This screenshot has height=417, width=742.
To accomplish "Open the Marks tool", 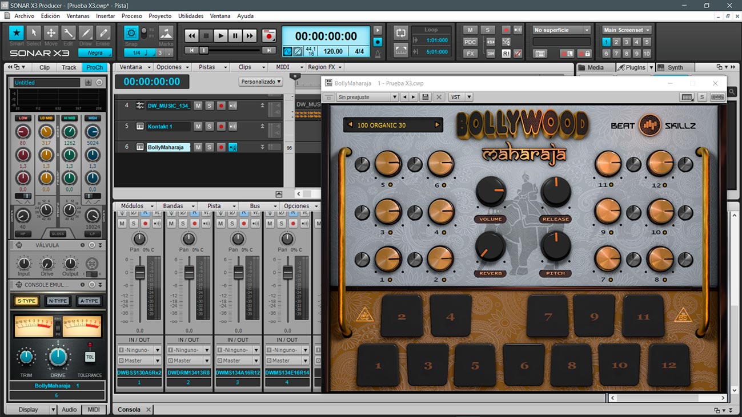I will [x=166, y=33].
